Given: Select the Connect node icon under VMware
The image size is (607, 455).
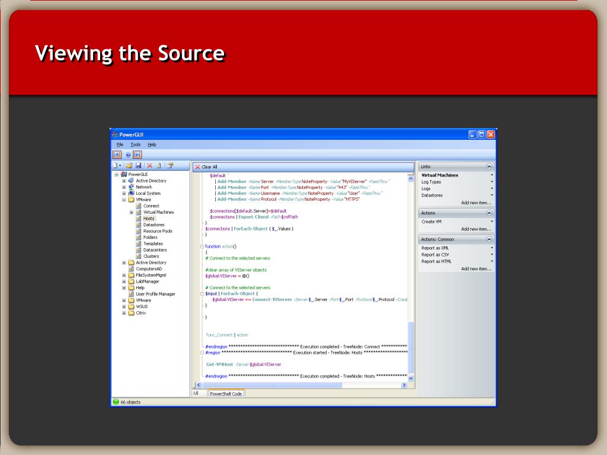Looking at the screenshot, I should [139, 206].
